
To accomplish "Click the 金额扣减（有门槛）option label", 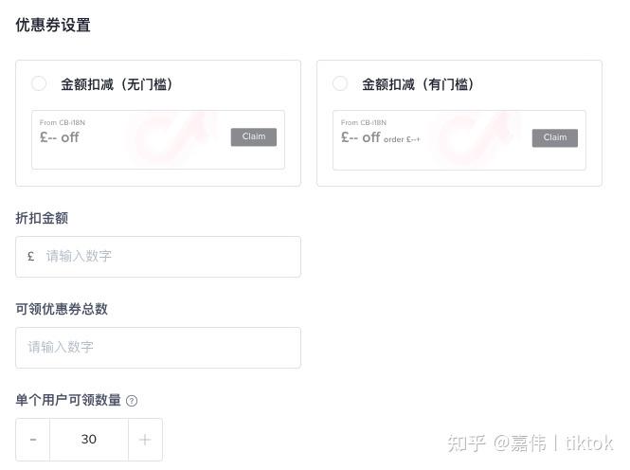I will coord(418,84).
